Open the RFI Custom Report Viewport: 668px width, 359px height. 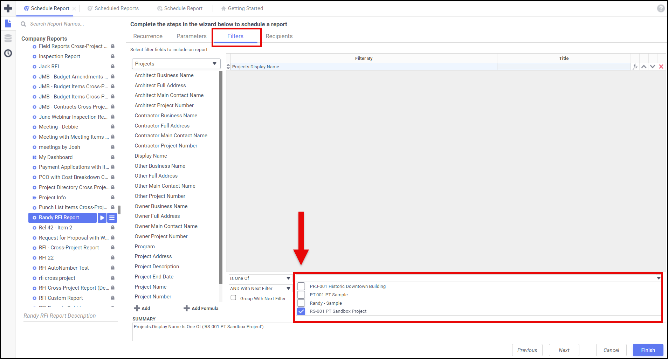[61, 298]
